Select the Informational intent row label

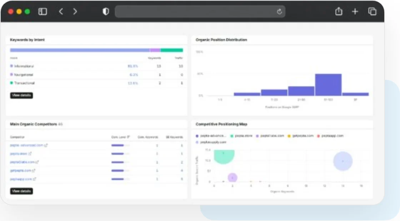24,66
